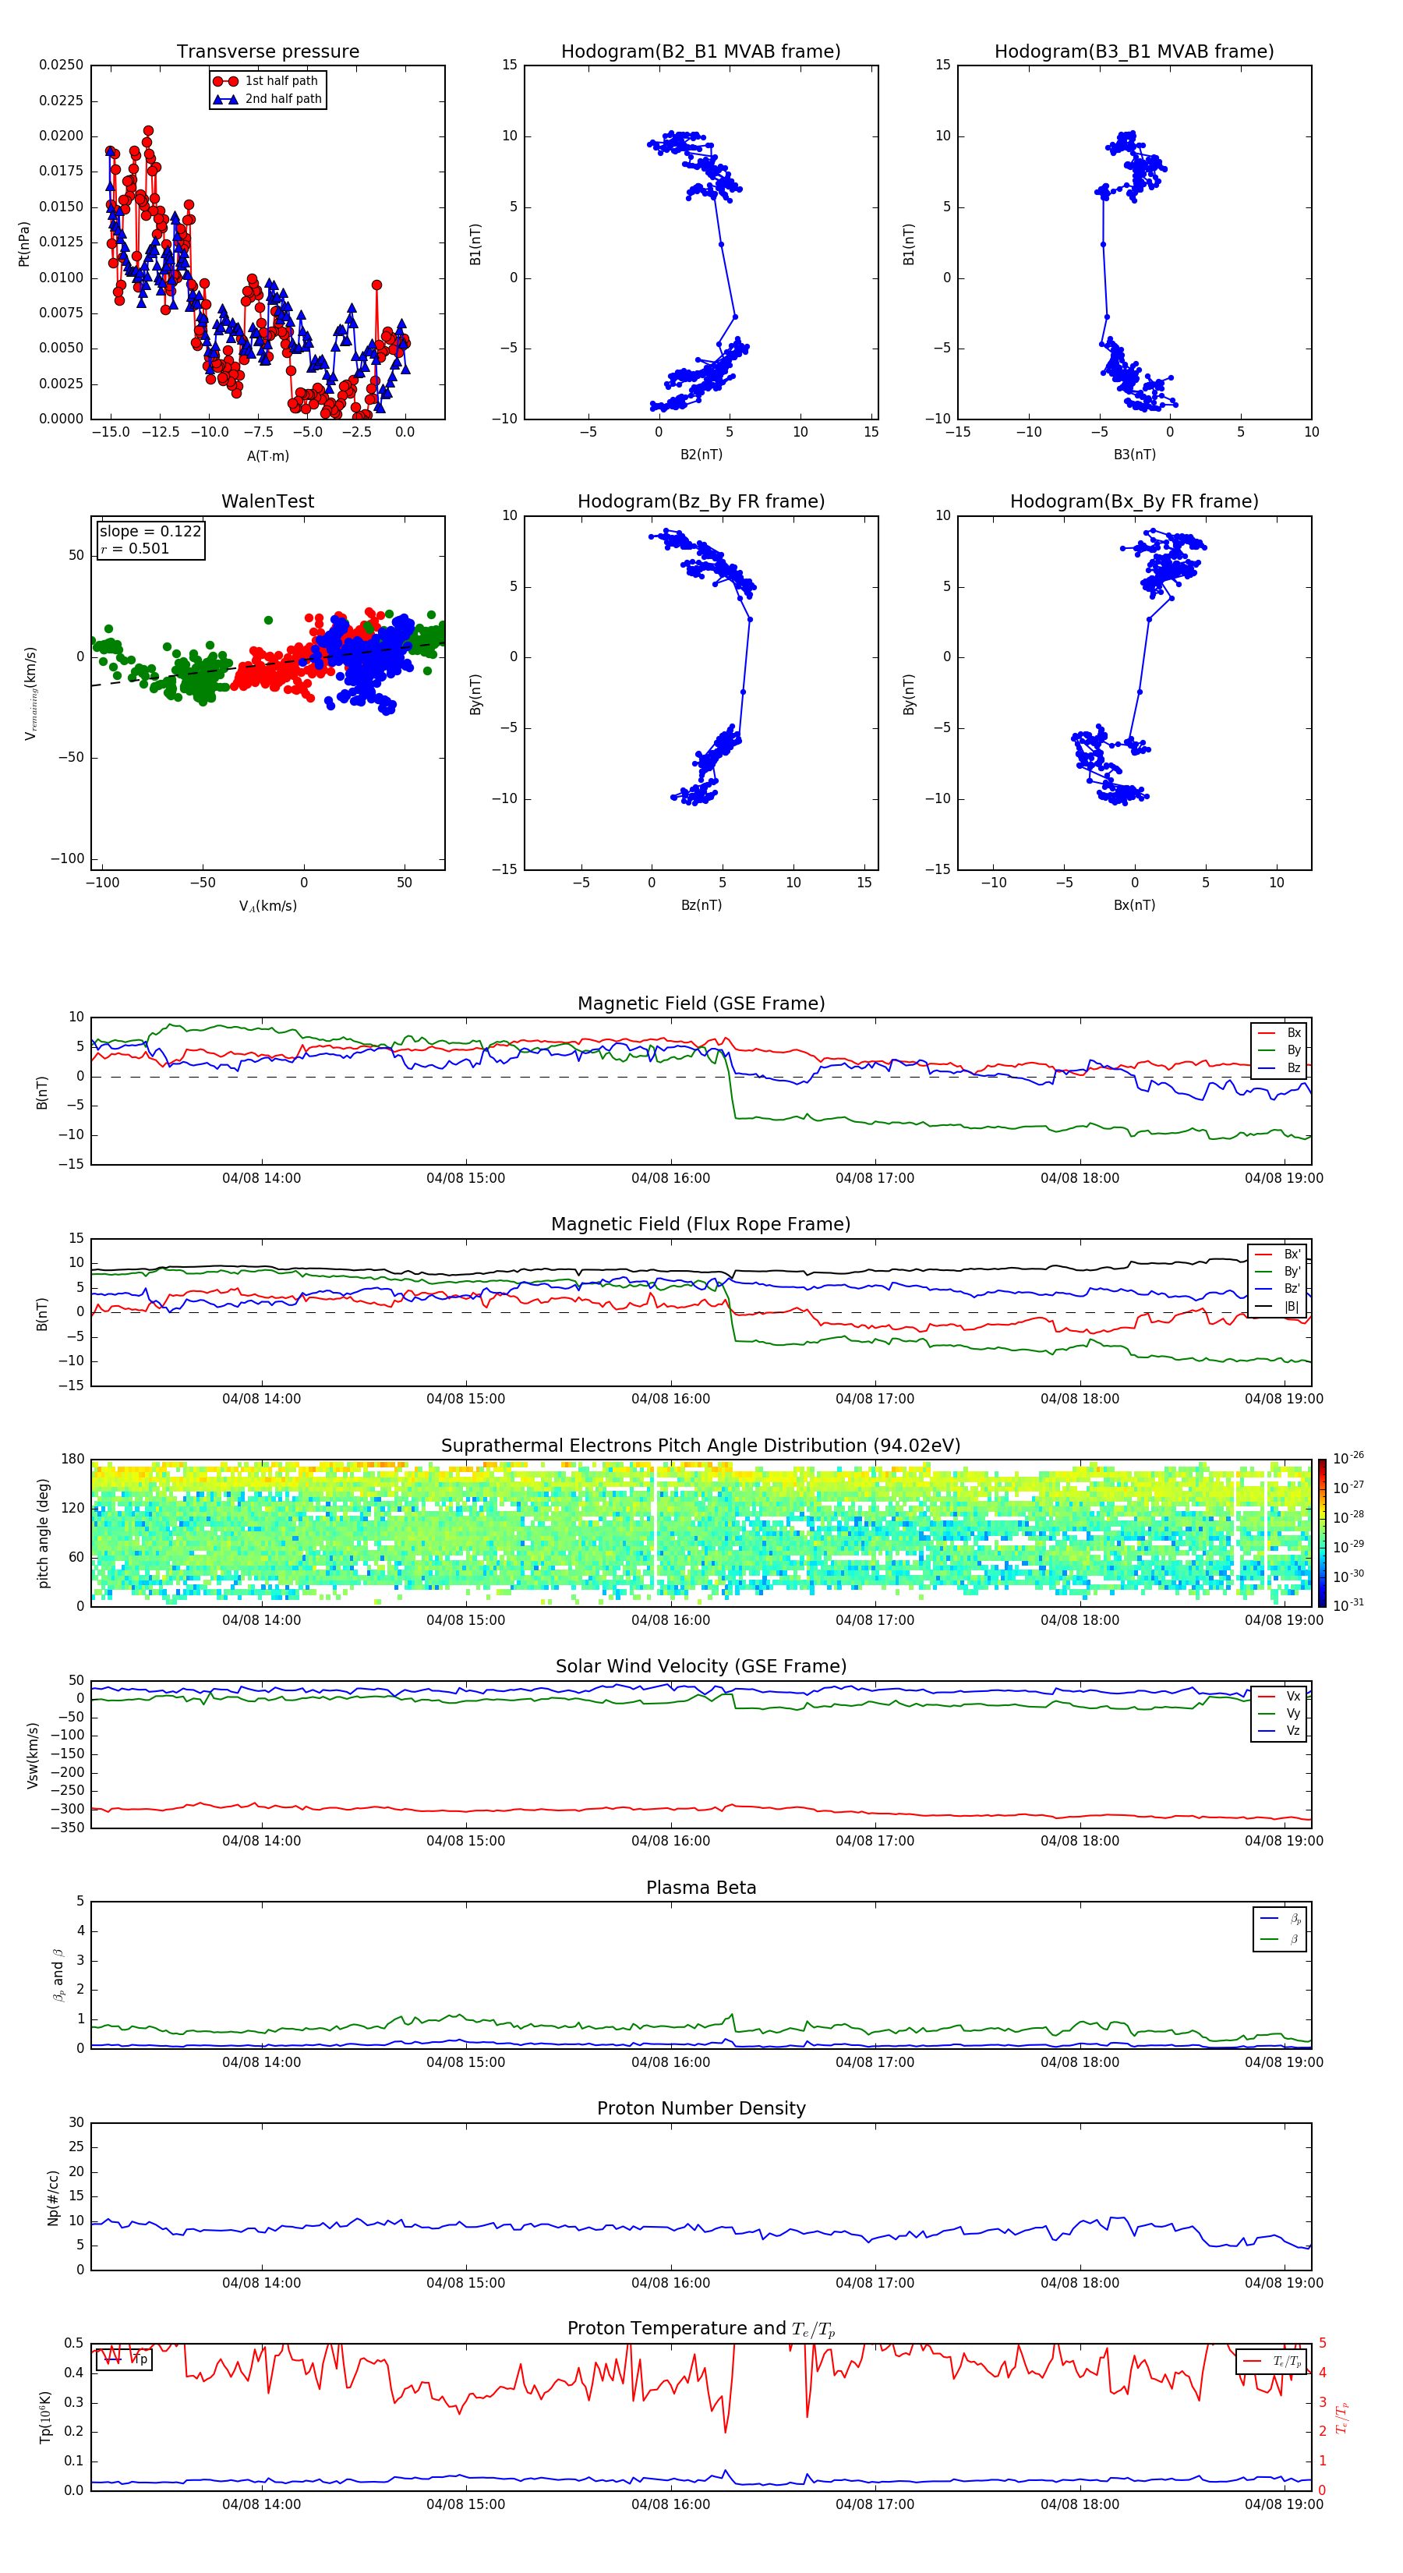This screenshot has height=2573, width=1403.
Task: Click the "Proton Temperature and Te/Tp" title
Action: pyautogui.click(x=701, y=2329)
